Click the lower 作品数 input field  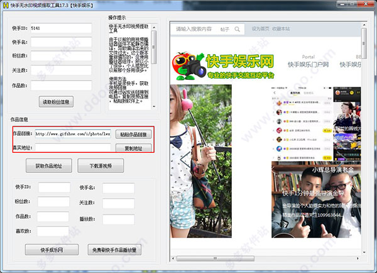[53, 216]
